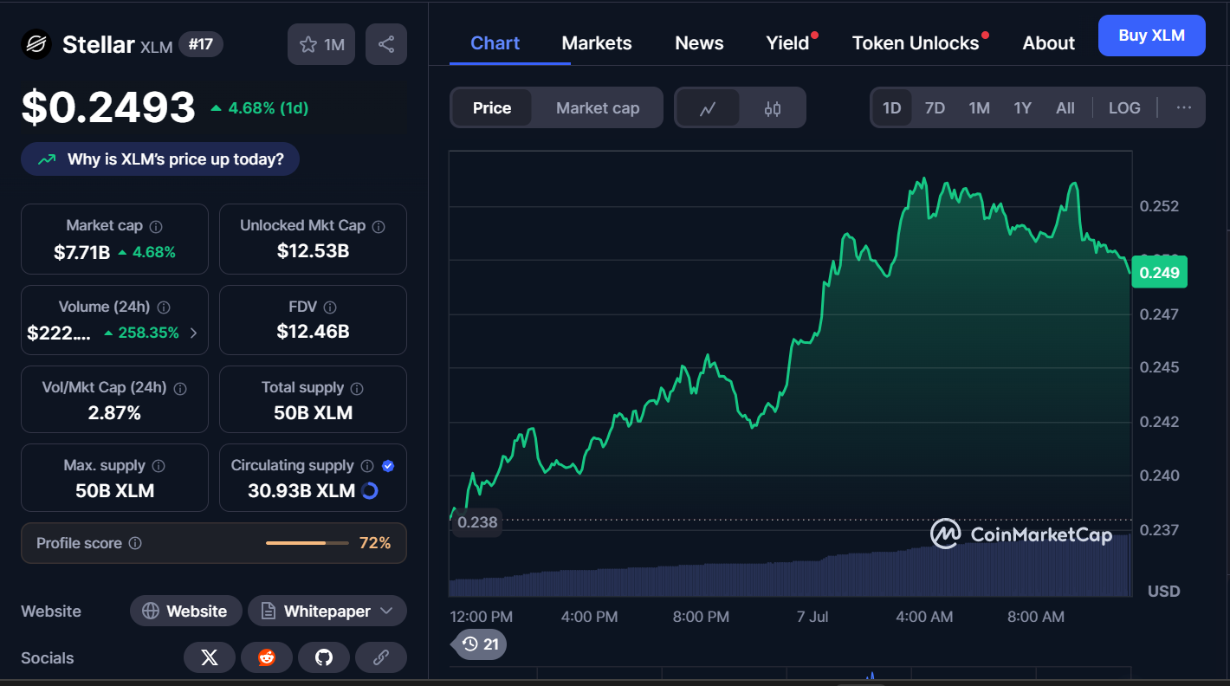
Task: Click the circulating supply progress ring
Action: pyautogui.click(x=369, y=491)
